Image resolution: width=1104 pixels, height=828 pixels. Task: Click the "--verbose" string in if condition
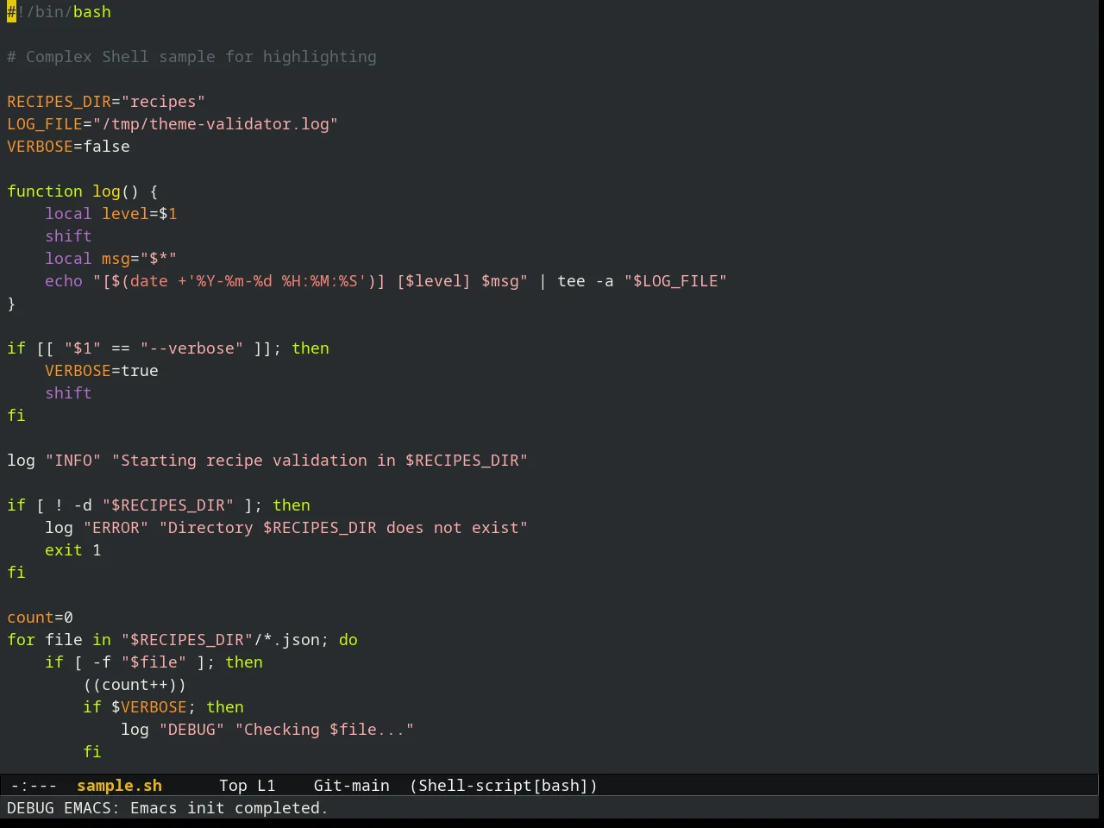(191, 348)
